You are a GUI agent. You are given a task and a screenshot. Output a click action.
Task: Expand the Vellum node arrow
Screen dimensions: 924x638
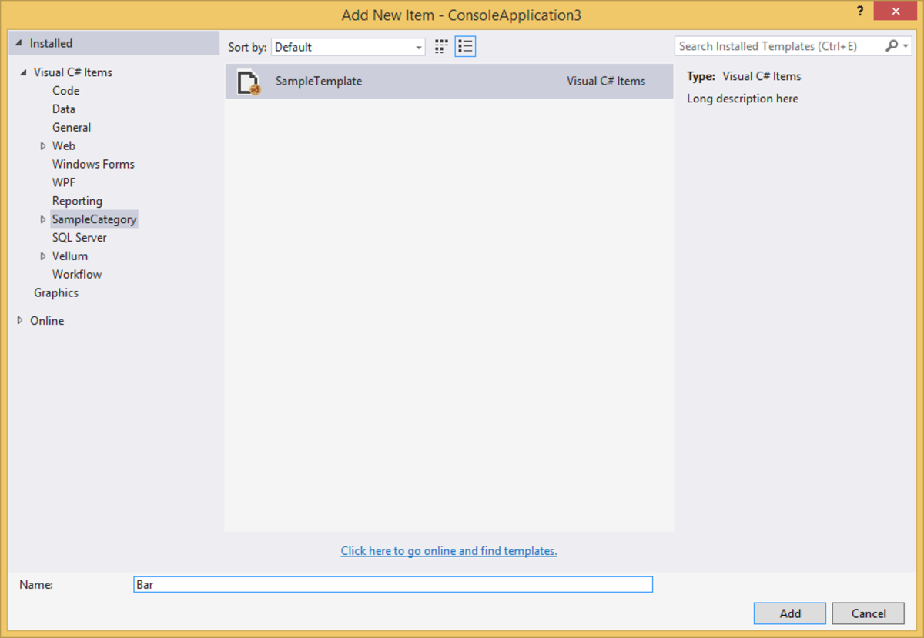43,256
